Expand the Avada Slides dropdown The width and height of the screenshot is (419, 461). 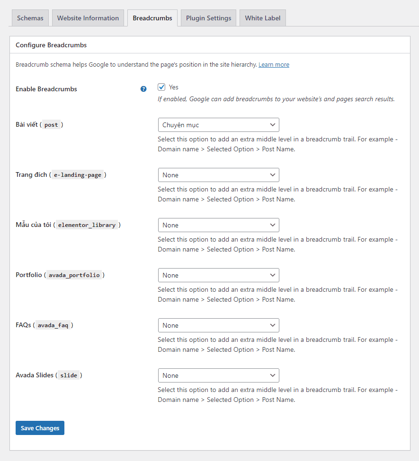point(218,375)
